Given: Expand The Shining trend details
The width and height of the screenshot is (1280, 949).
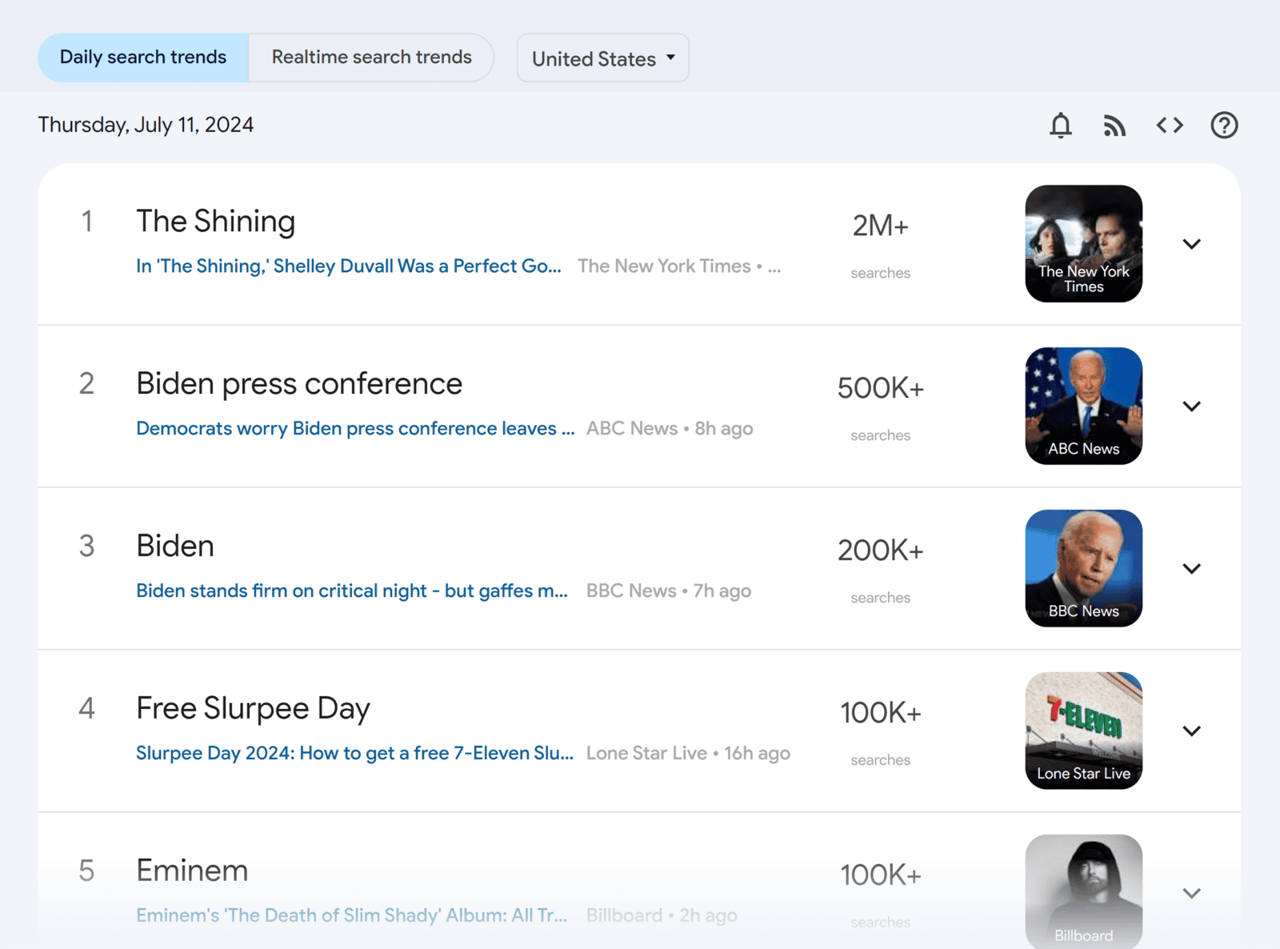Looking at the screenshot, I should pos(1191,244).
